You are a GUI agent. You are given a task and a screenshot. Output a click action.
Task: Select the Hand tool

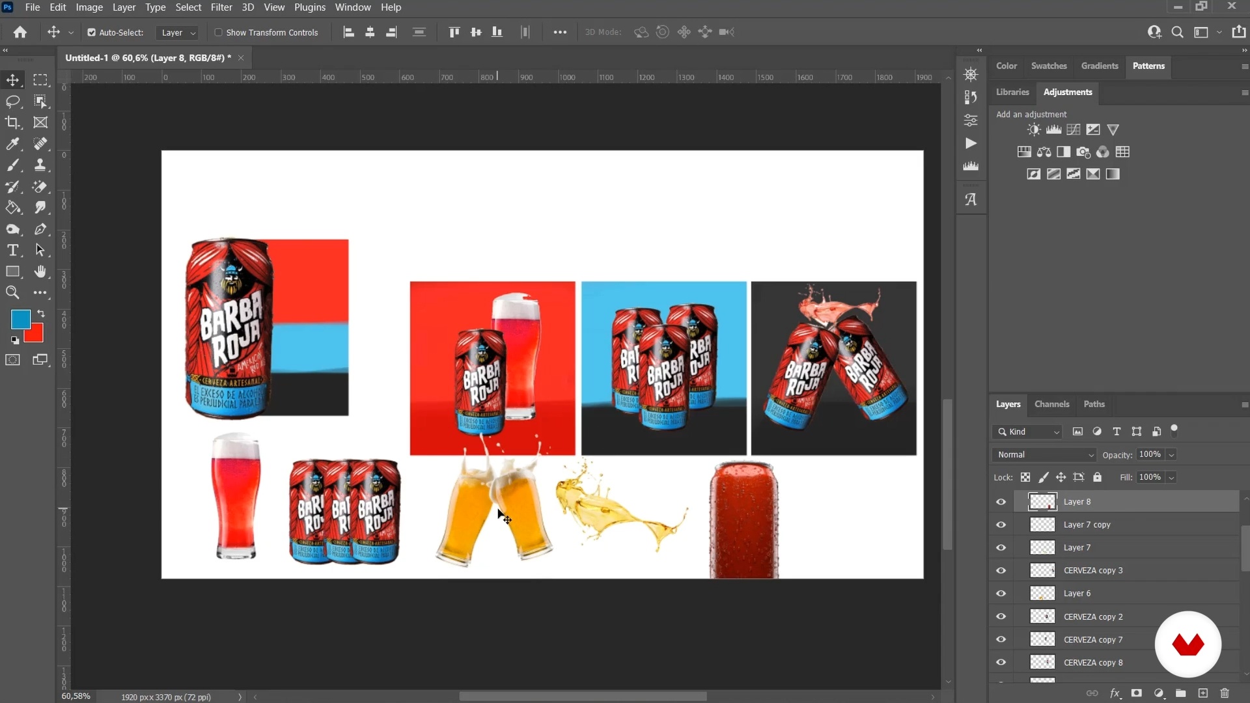click(x=40, y=271)
